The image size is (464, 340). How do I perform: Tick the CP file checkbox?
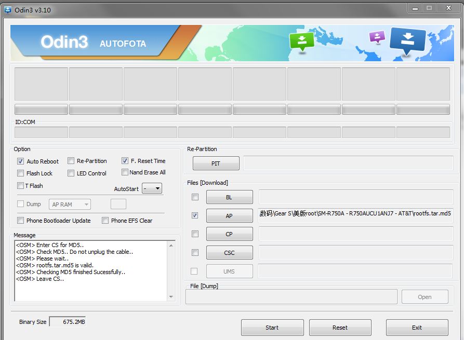[x=195, y=234]
